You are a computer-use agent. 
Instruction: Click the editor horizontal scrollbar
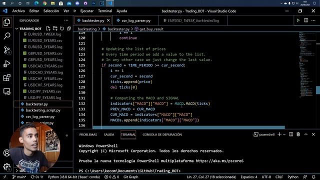coord(188,127)
